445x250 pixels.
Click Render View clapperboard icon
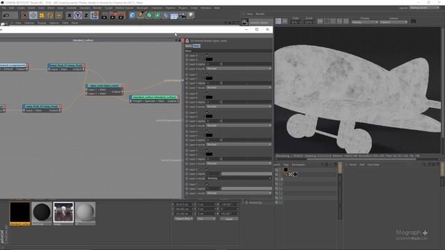tap(104, 15)
